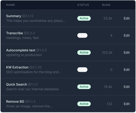Viewport: 136px width, 113px height.
Task: Click description 'SEO optimisation for the blog and...'
Action: coord(34,72)
